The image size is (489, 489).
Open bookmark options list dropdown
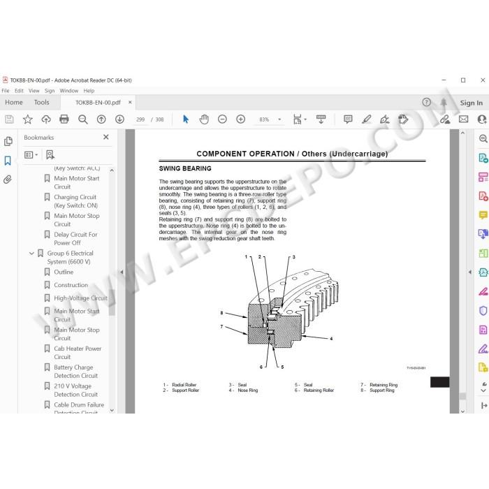[31, 154]
